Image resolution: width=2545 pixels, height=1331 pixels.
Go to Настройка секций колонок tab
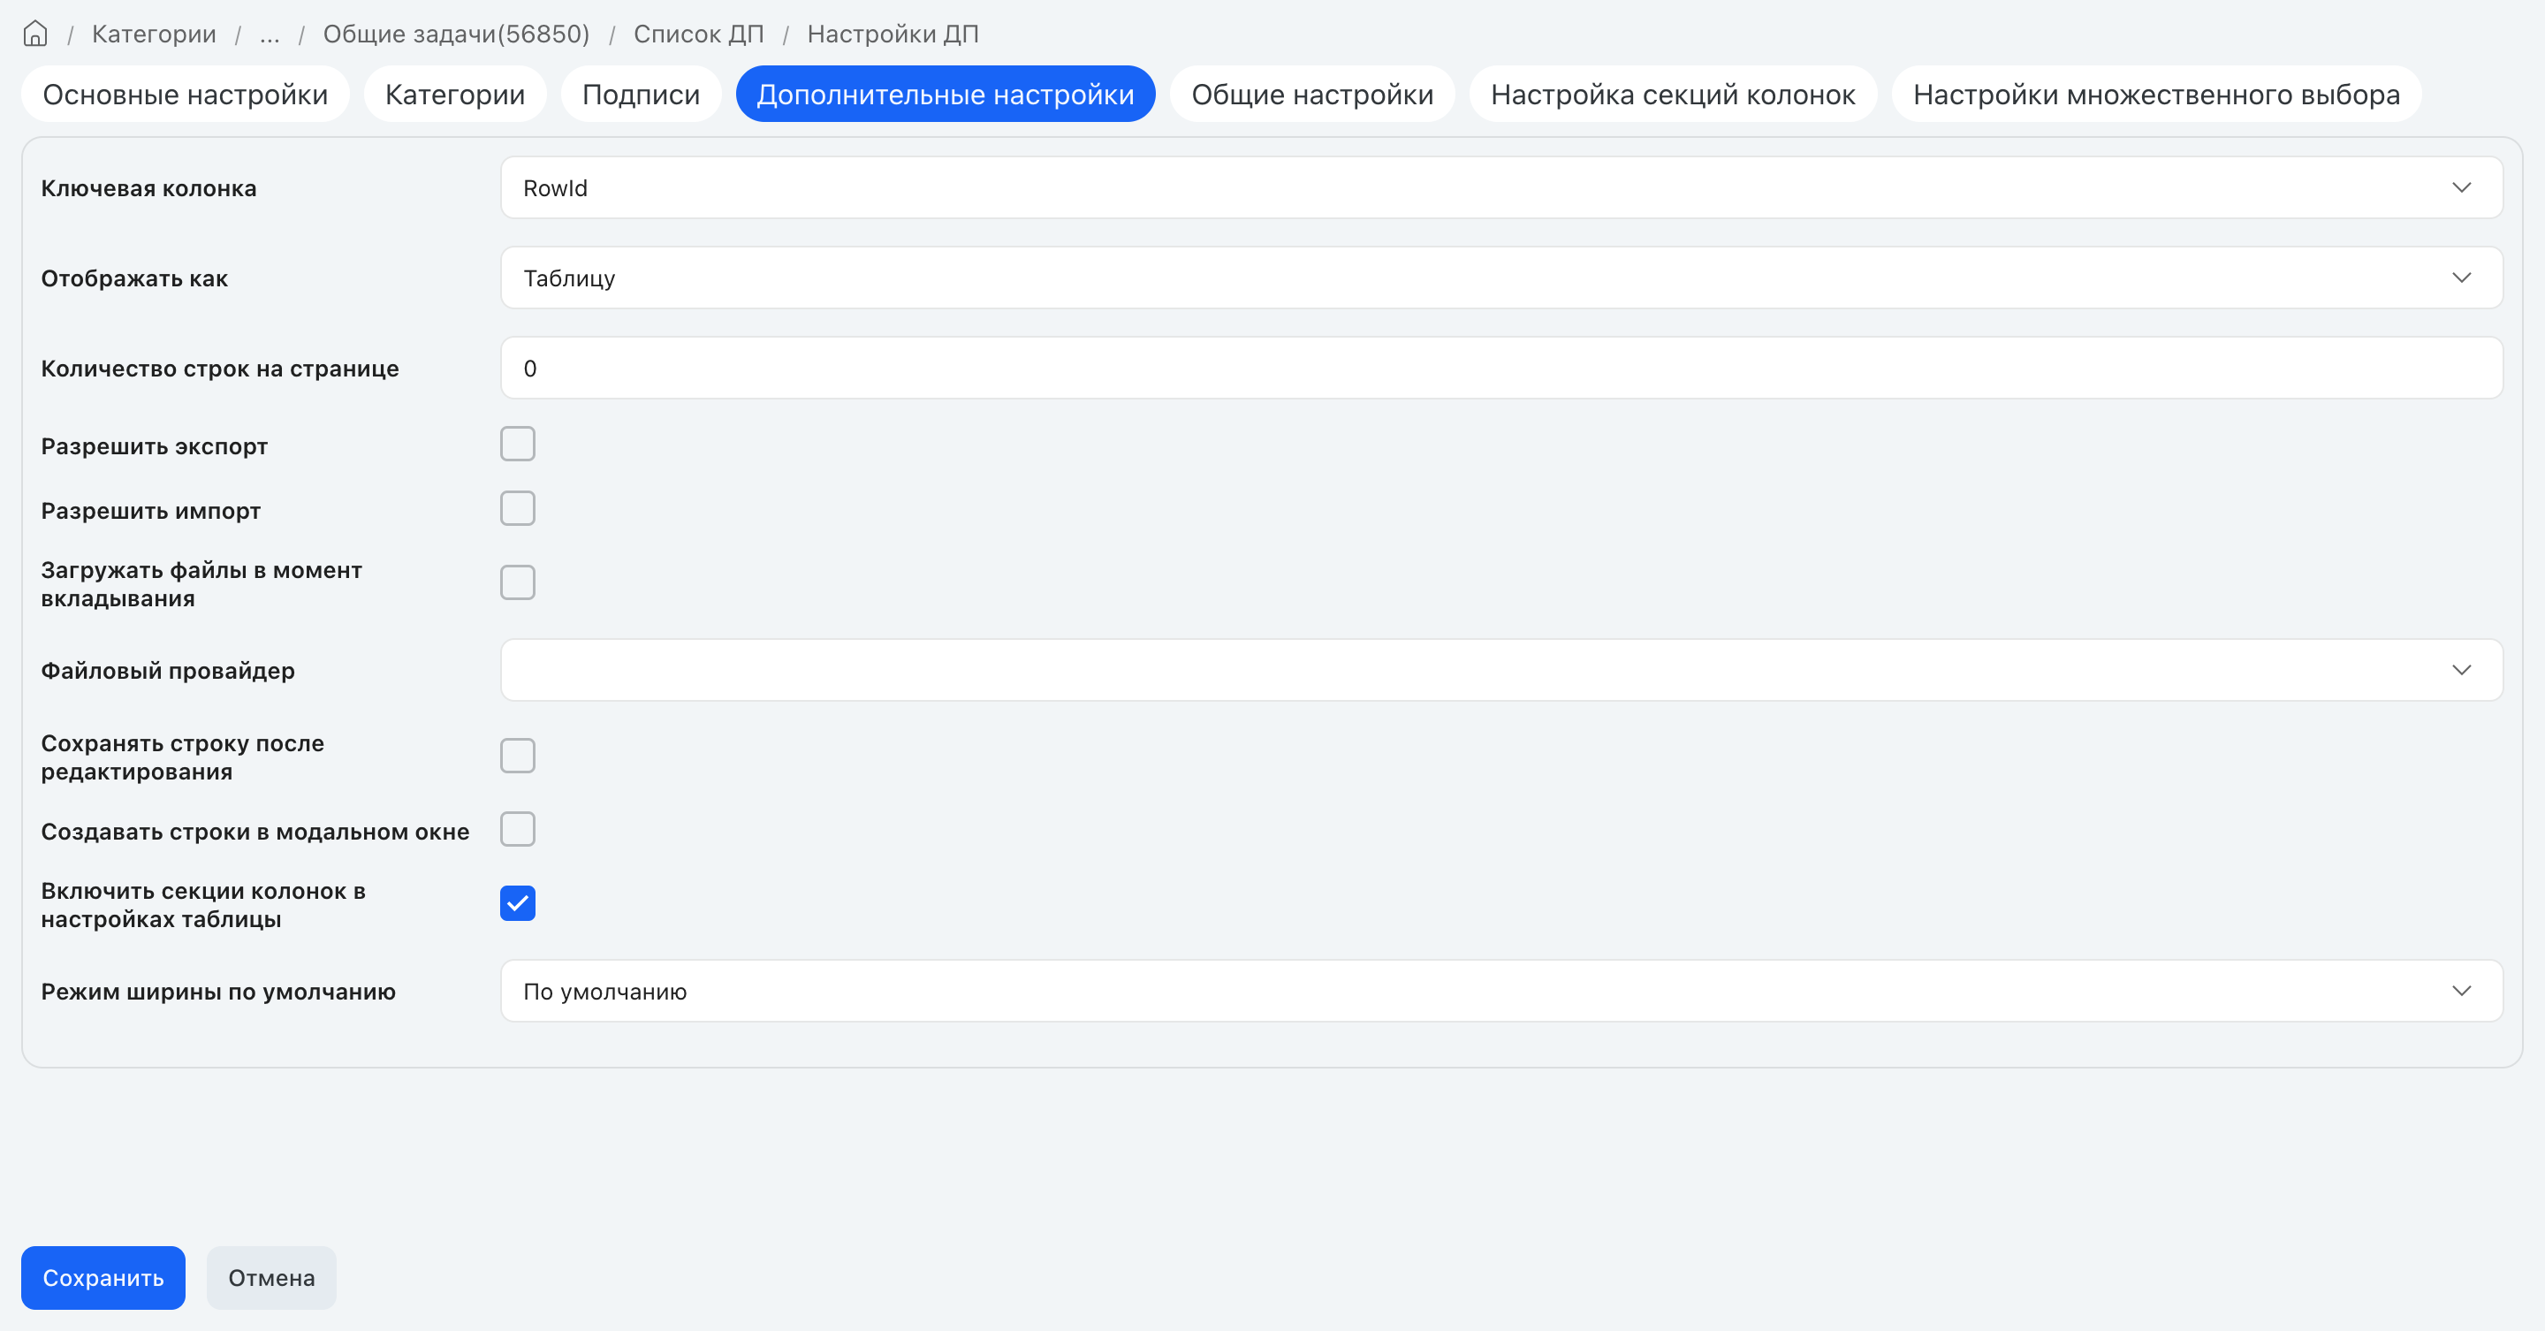pyautogui.click(x=1673, y=94)
